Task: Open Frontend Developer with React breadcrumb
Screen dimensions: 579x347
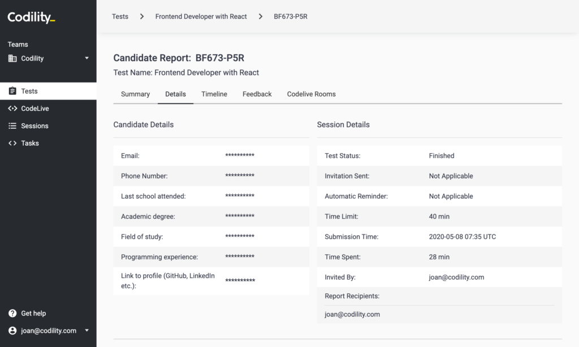Action: tap(201, 16)
